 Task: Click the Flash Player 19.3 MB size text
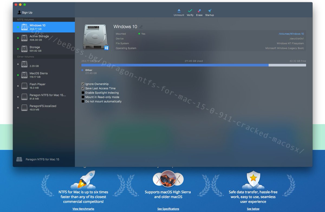(34, 88)
